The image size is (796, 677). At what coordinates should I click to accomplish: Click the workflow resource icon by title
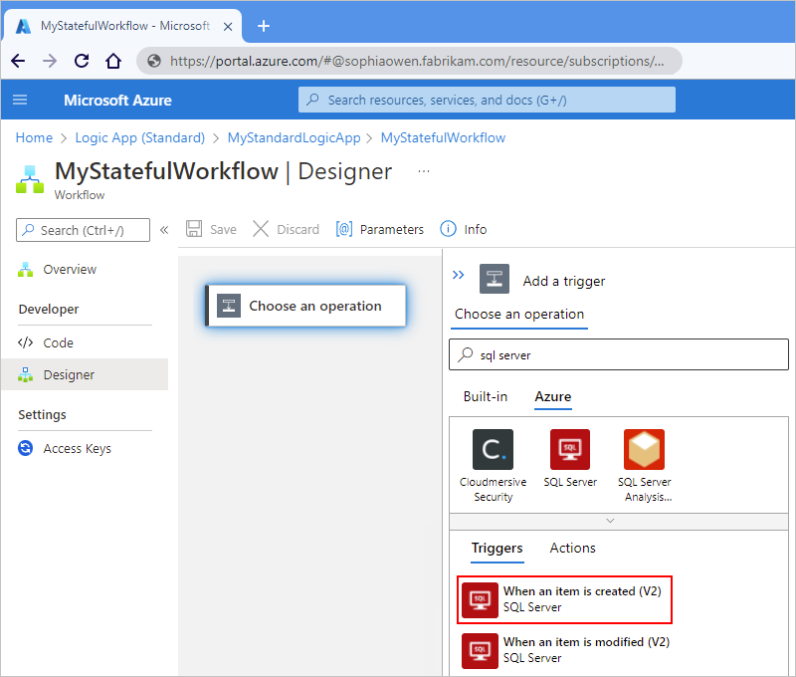tap(30, 179)
